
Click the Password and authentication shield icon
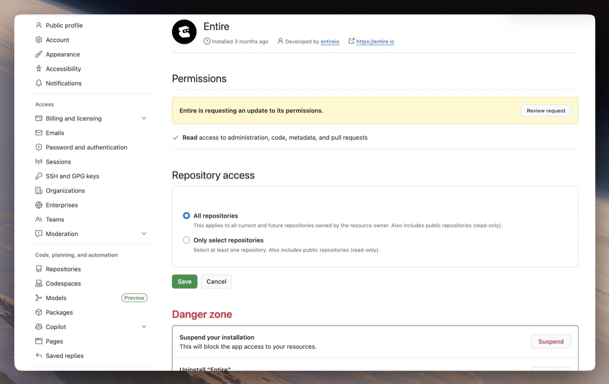tap(39, 147)
